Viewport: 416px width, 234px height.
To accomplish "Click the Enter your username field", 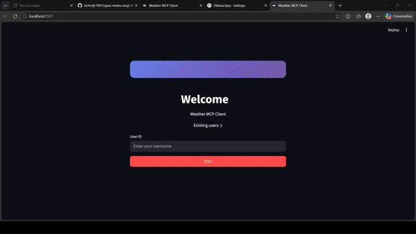I will (208, 146).
